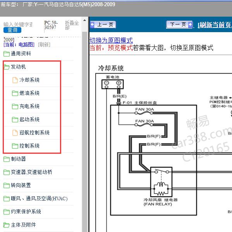The image size is (232, 232).
Task: Click the sidebar scrollbar up arrow
Action: click(x=85, y=20)
